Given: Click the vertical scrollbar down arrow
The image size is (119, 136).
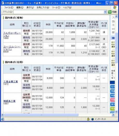Looking at the screenshot, I should [116, 112].
